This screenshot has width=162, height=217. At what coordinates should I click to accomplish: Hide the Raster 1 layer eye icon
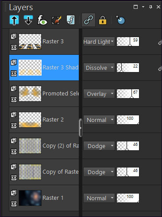pos(14,204)
